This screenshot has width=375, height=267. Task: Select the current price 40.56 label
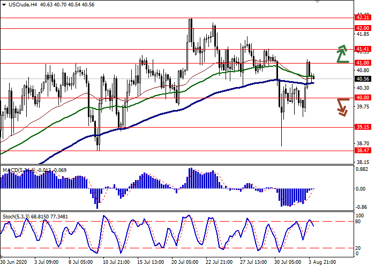tap(363, 79)
